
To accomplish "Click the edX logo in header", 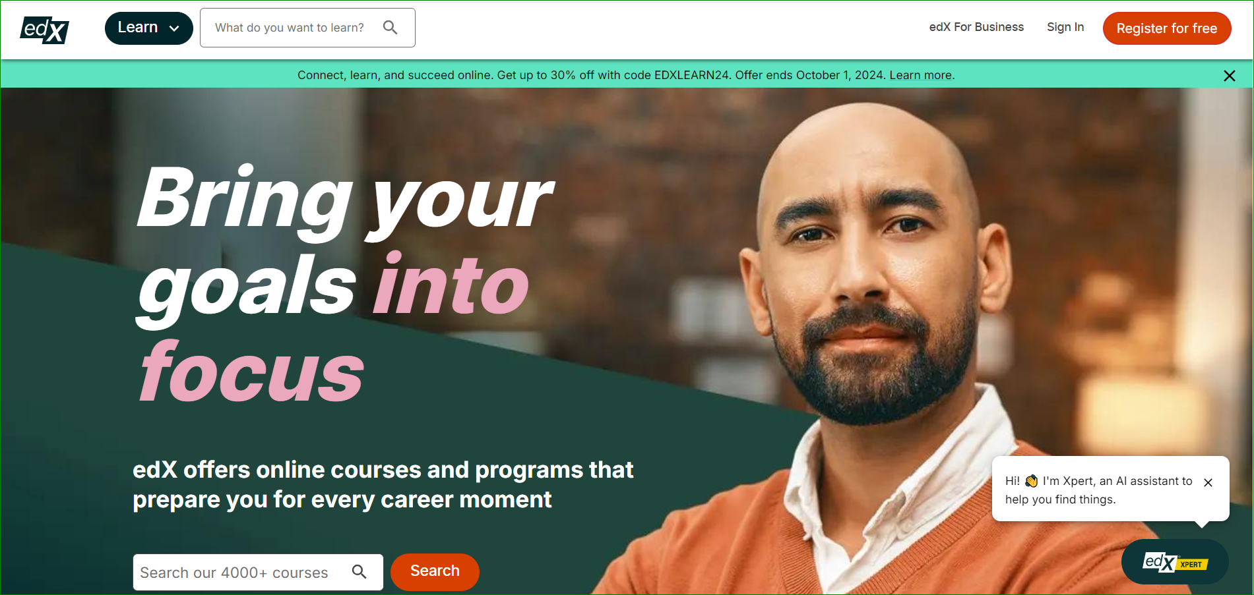I will tap(44, 30).
